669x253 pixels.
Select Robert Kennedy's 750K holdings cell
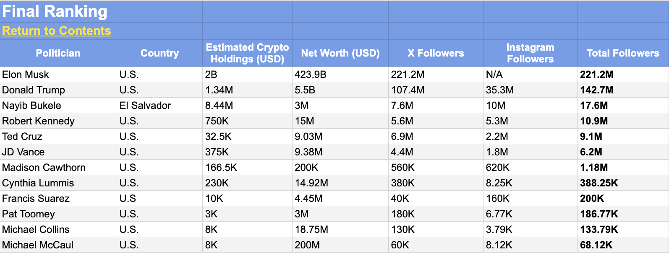[x=217, y=121]
